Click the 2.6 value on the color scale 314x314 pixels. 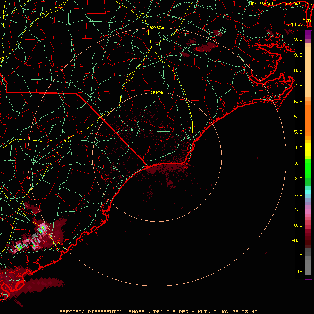(x=298, y=179)
